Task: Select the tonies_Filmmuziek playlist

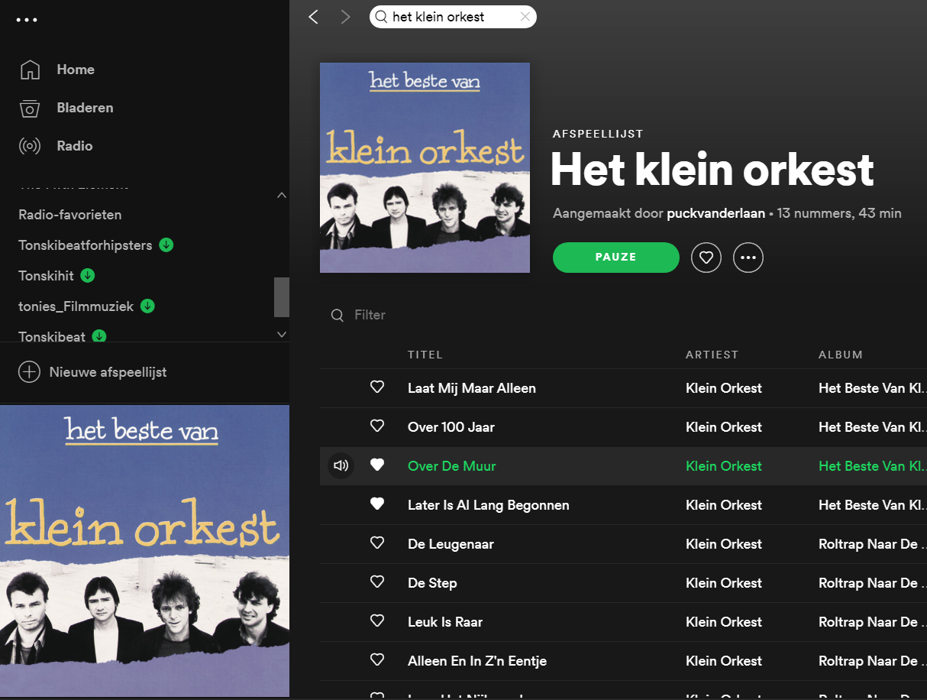Action: 76,306
